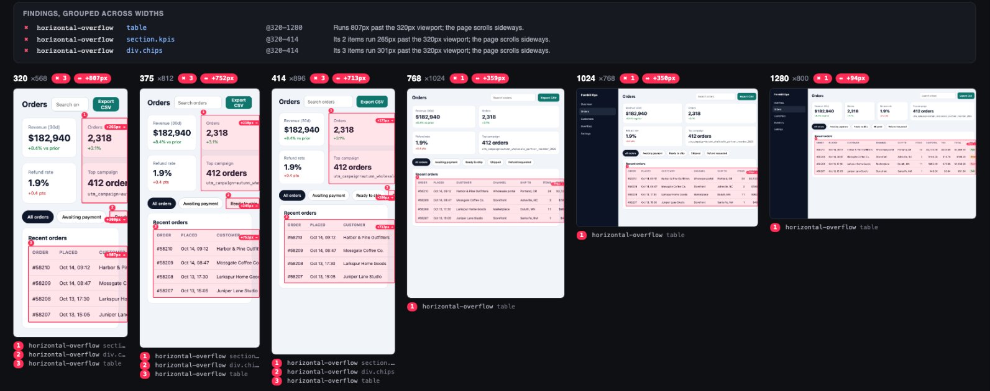Viewport: 990px width, 391px height.
Task: Select 'Refund requested' chip in the 768 preview
Action: coord(520,163)
